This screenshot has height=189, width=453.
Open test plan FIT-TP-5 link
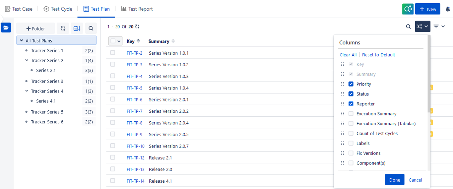(134, 88)
